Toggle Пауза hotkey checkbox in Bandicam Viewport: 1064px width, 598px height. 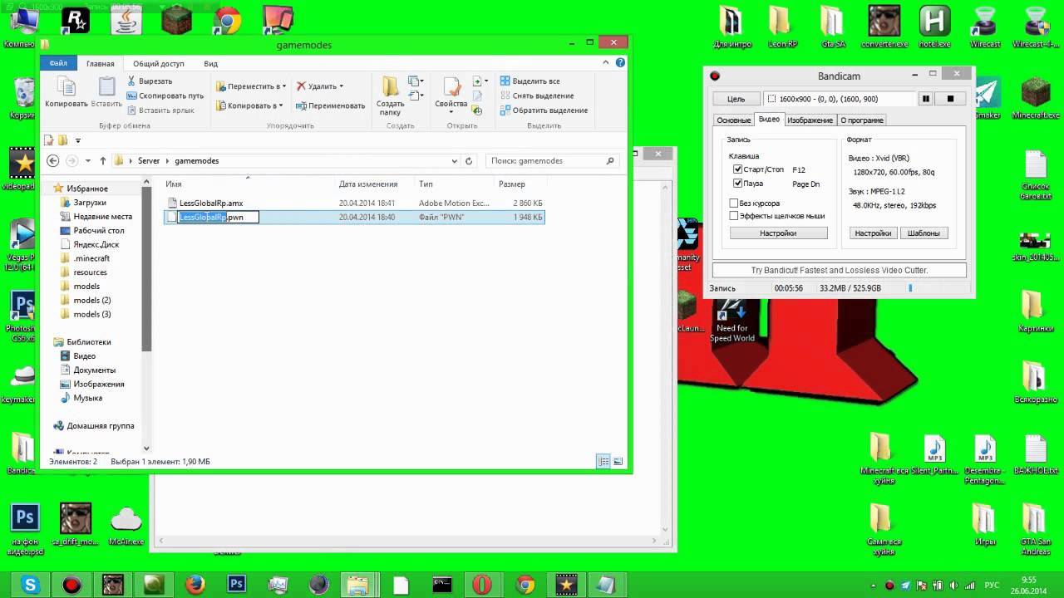click(x=737, y=183)
